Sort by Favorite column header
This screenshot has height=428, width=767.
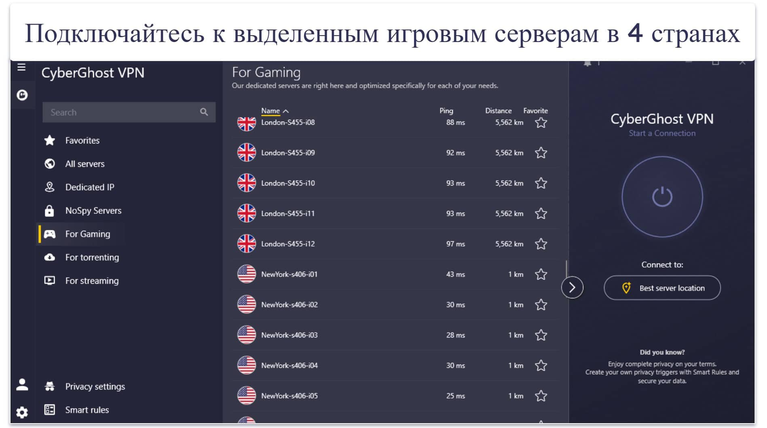[x=535, y=111]
